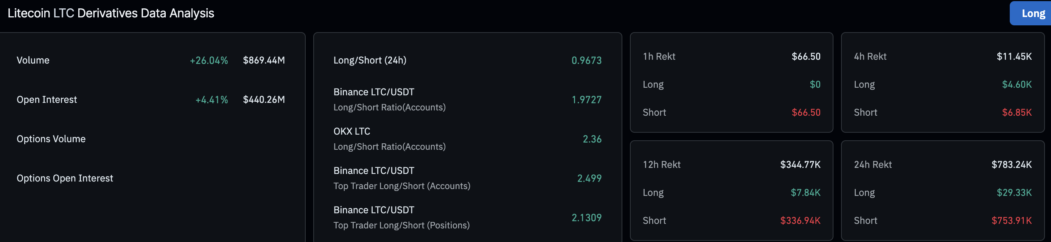Click the 1h Rekt card header
This screenshot has height=242, width=1051.
coord(659,56)
